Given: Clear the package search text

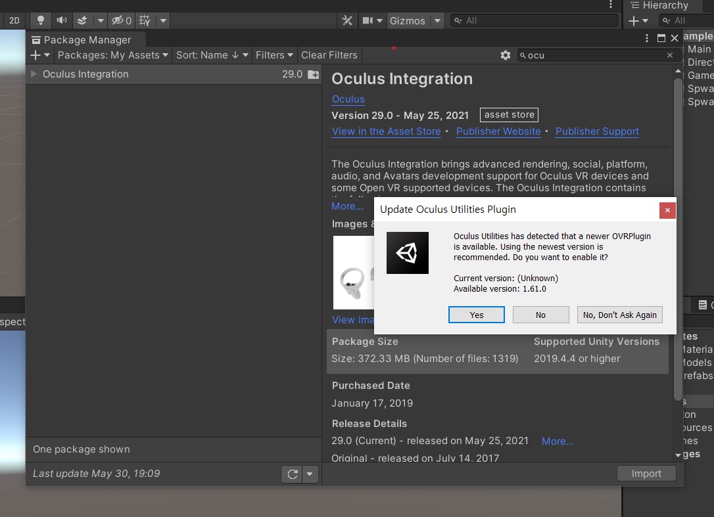Looking at the screenshot, I should pos(670,55).
